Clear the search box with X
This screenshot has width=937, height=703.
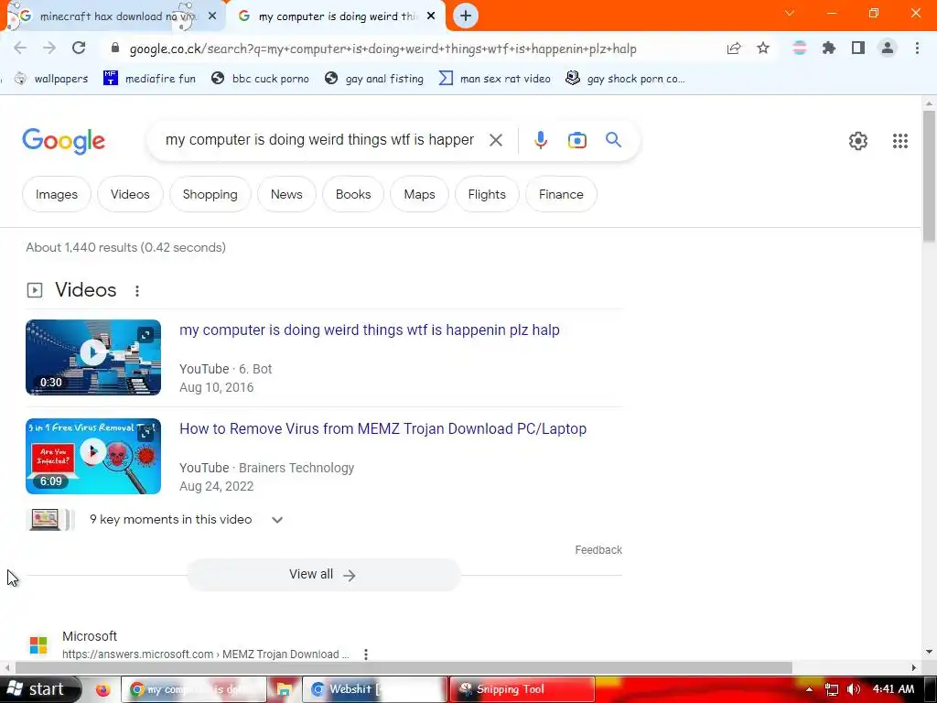[x=495, y=140]
